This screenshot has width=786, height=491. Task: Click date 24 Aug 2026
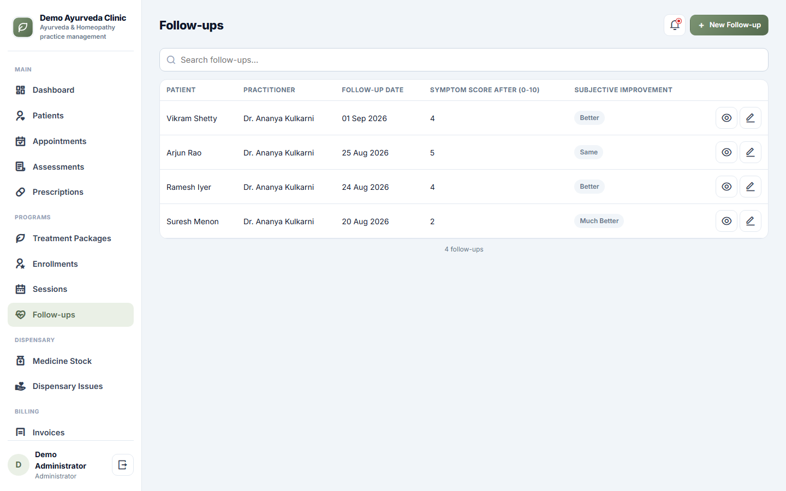coord(365,187)
